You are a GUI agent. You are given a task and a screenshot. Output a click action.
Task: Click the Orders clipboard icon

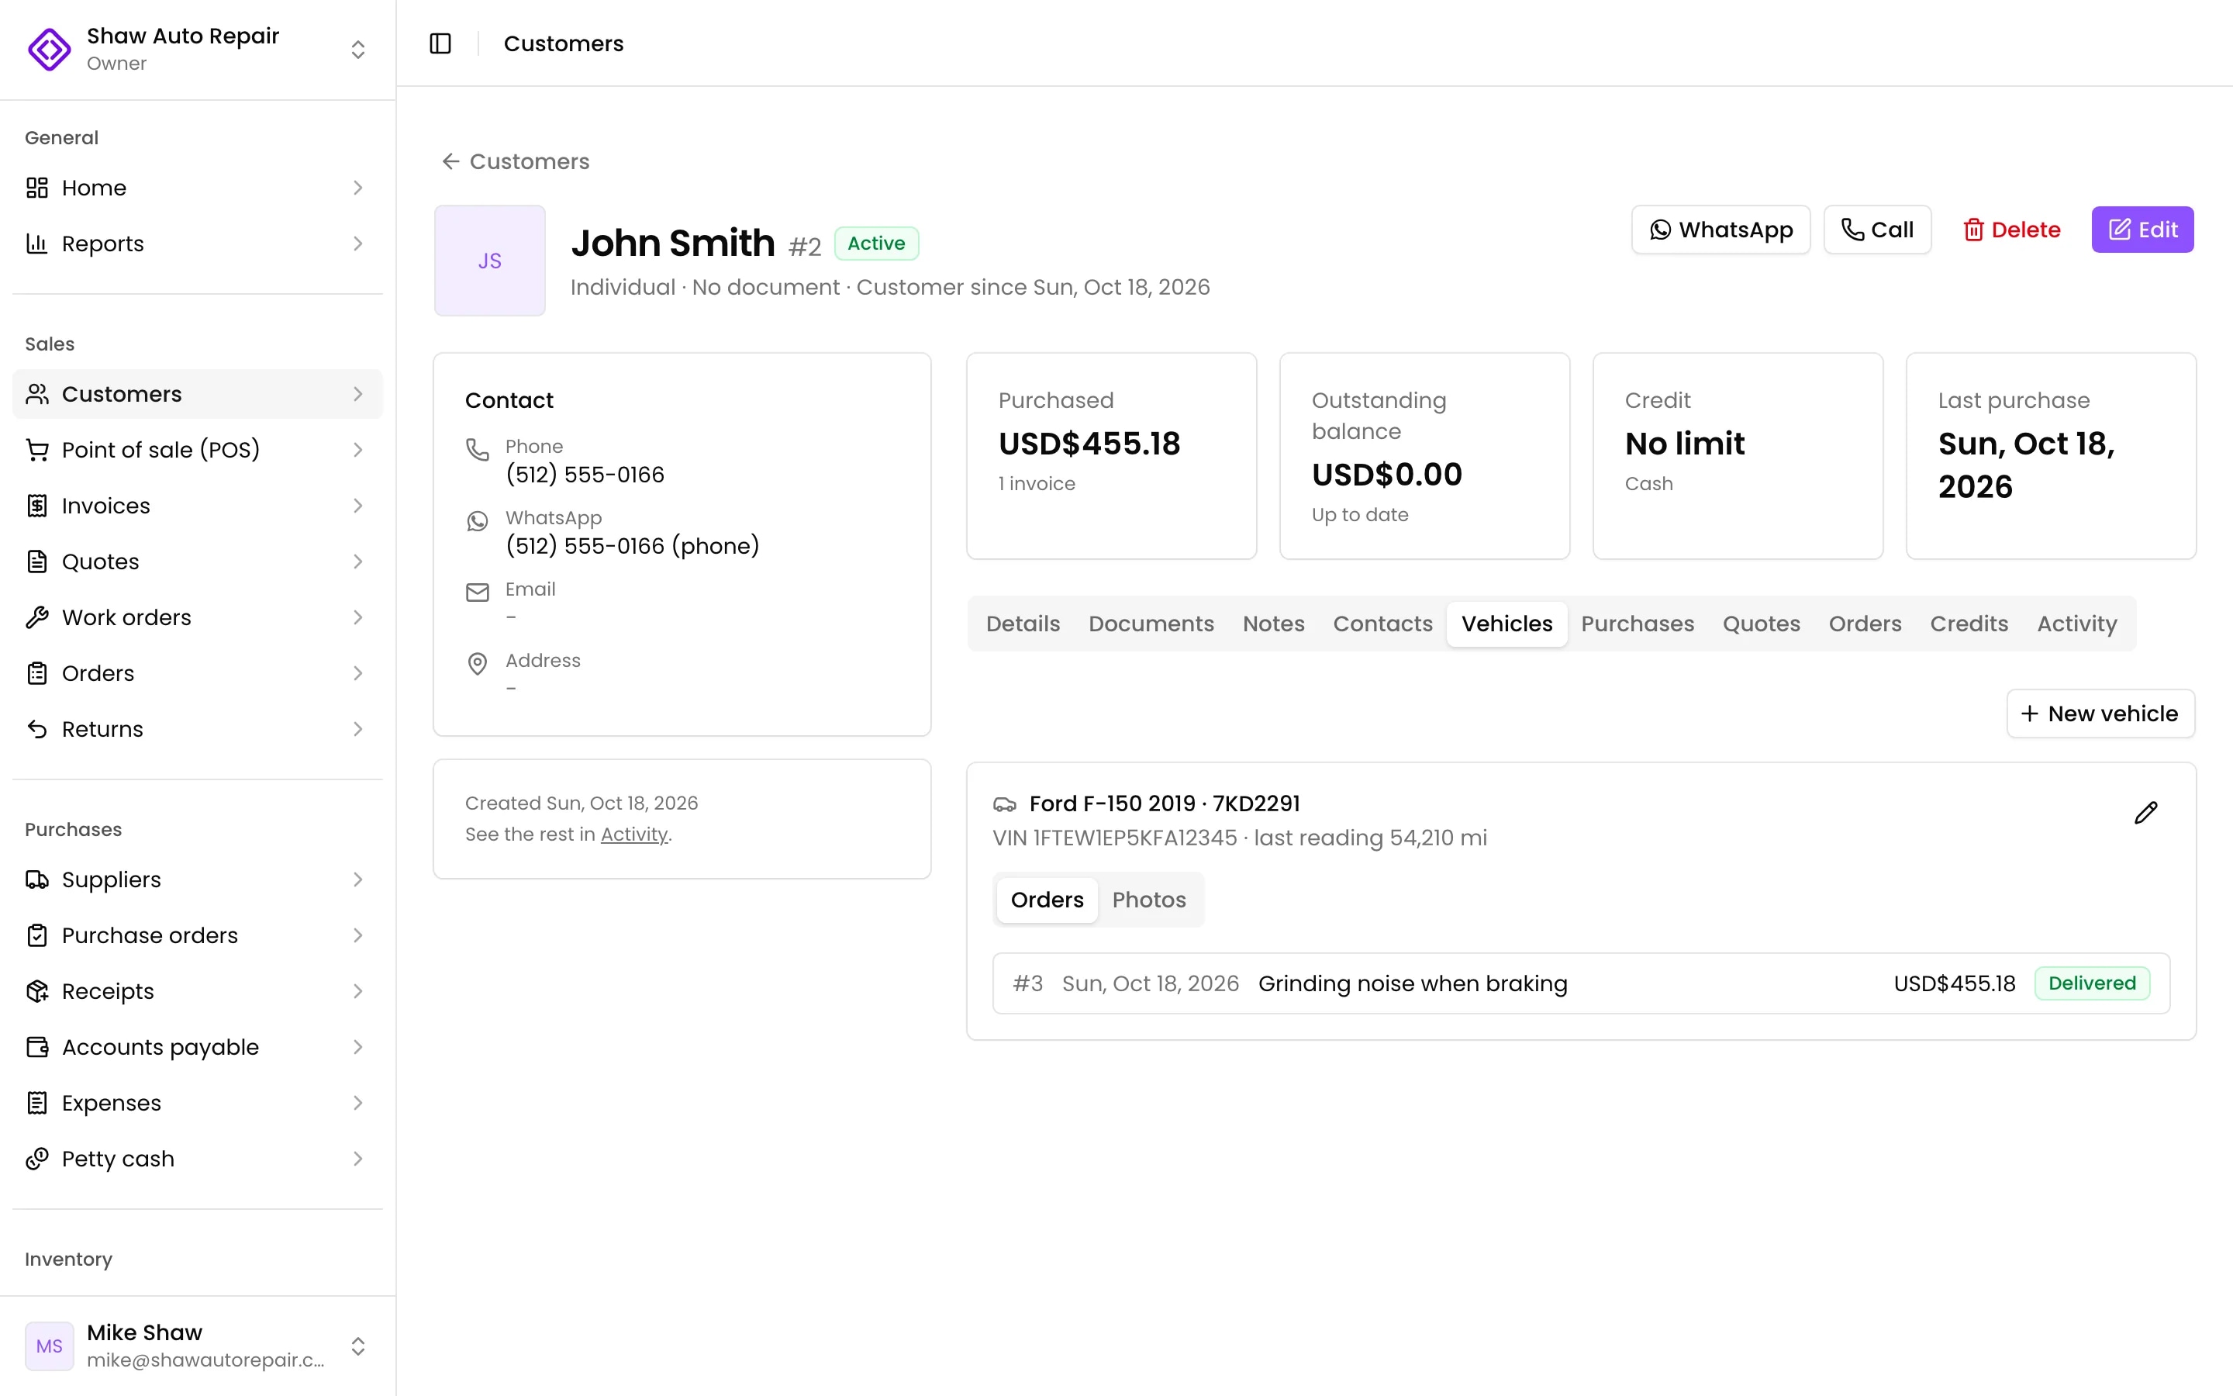tap(37, 673)
